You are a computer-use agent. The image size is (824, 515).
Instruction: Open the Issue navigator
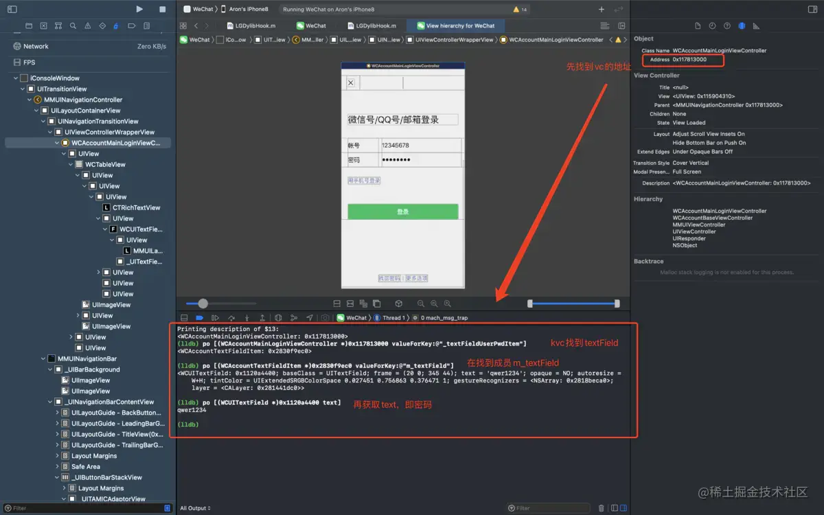88,26
